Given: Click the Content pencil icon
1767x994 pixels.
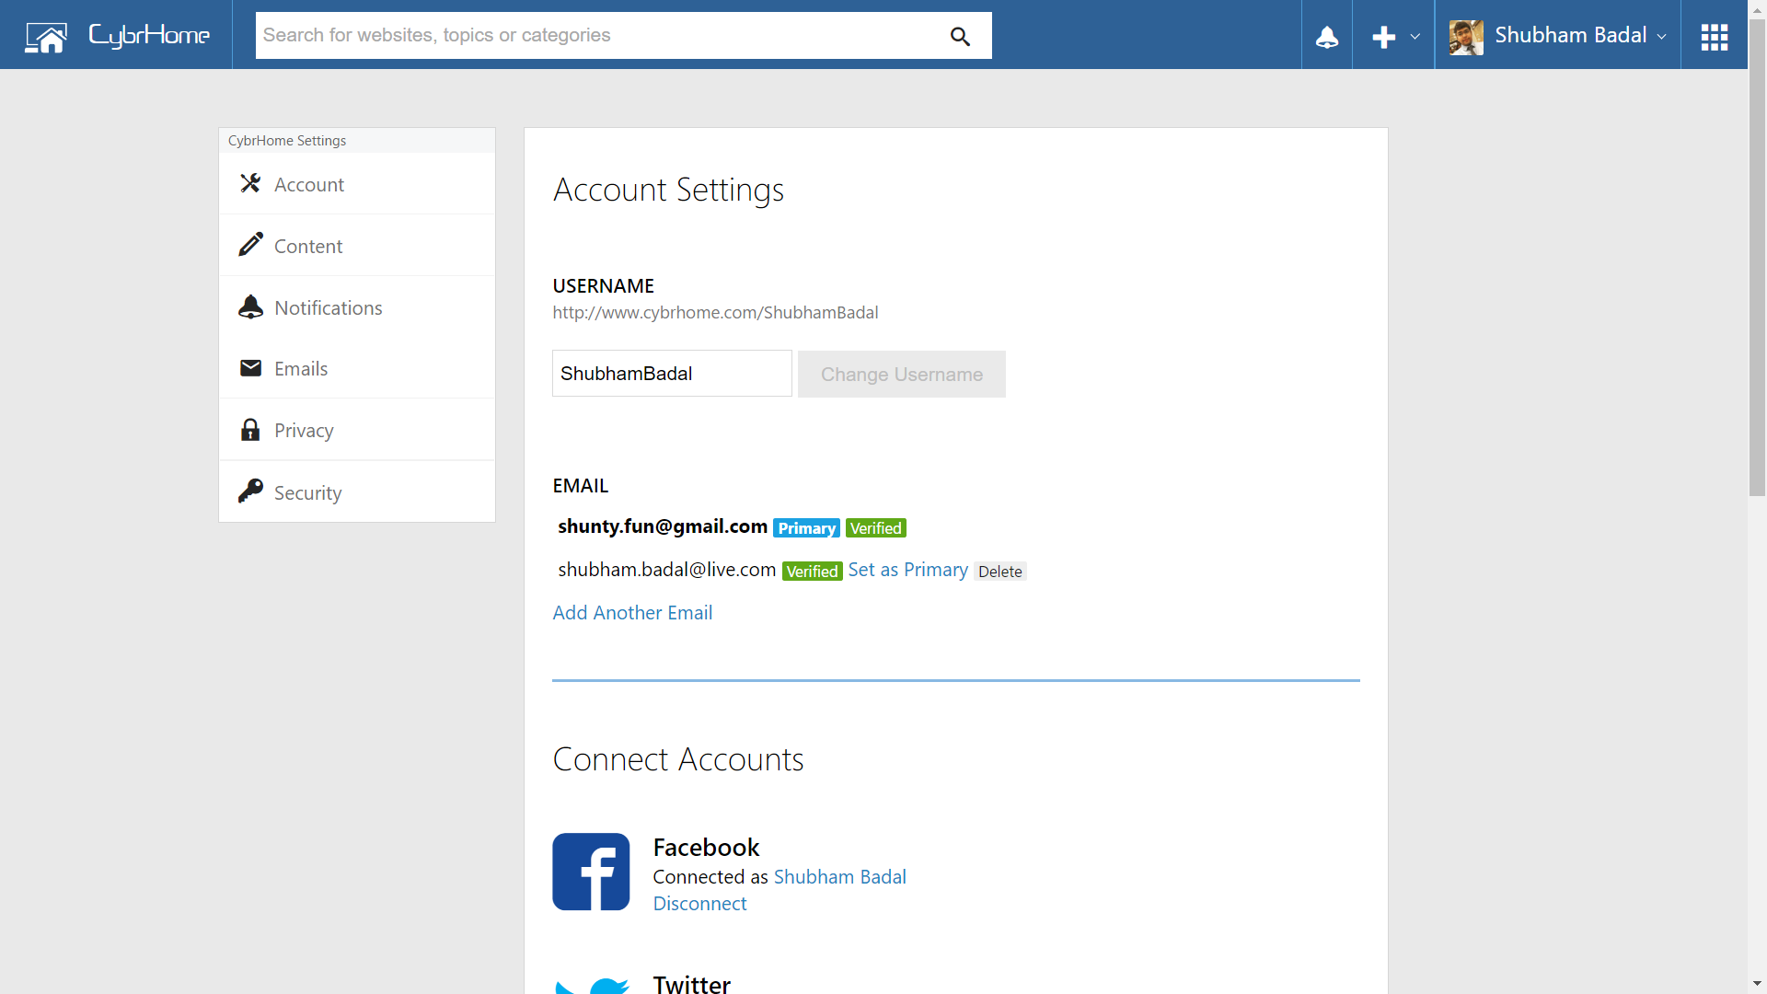Looking at the screenshot, I should click(x=250, y=244).
